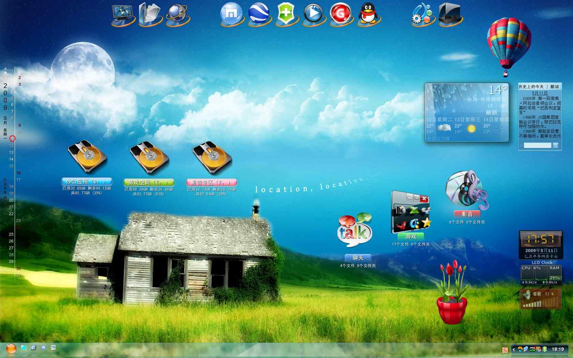This screenshot has width=573, height=358.
Task: Click the orange Start orb
Action: (x=11, y=348)
